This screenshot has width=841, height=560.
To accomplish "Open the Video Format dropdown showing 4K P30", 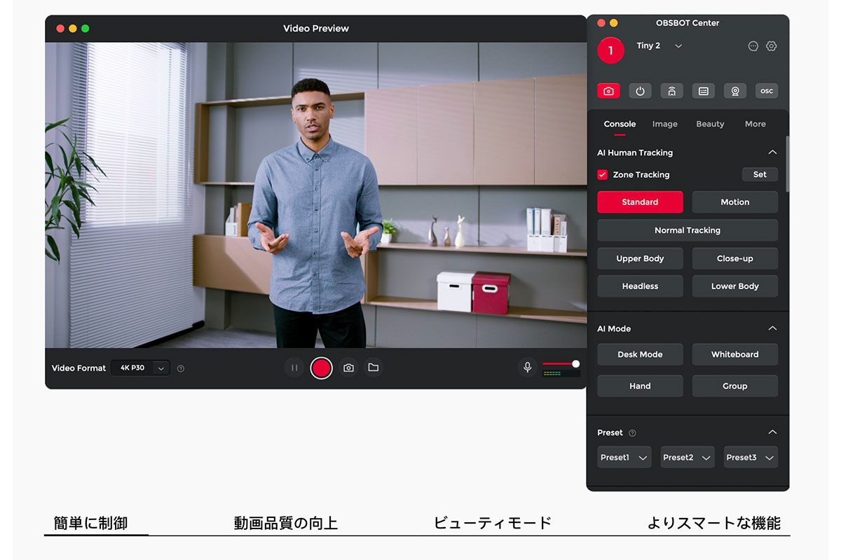I will (140, 367).
